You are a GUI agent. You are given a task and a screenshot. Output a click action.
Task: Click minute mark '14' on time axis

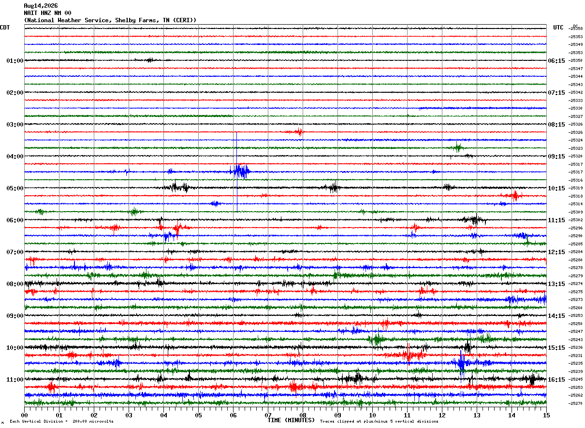512,415
